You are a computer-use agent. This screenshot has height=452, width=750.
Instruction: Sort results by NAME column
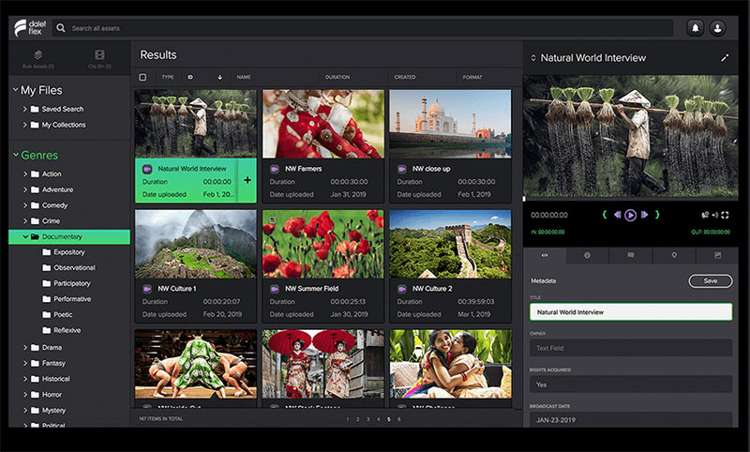click(x=244, y=77)
